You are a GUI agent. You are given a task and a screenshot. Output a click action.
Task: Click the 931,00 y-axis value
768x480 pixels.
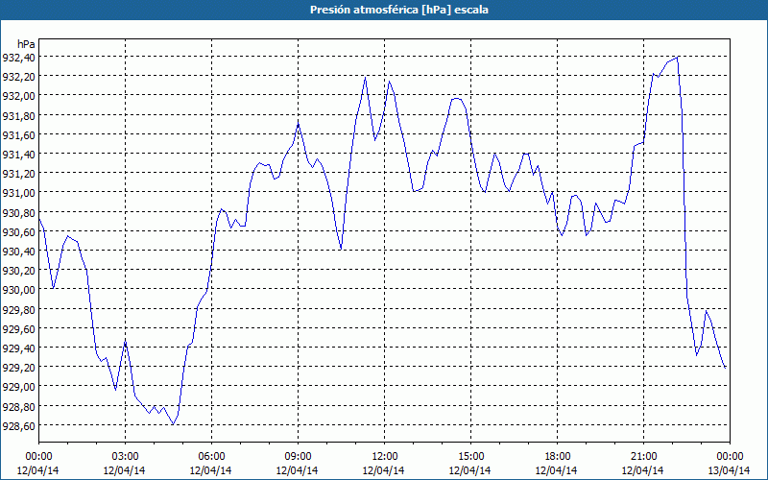(x=18, y=194)
